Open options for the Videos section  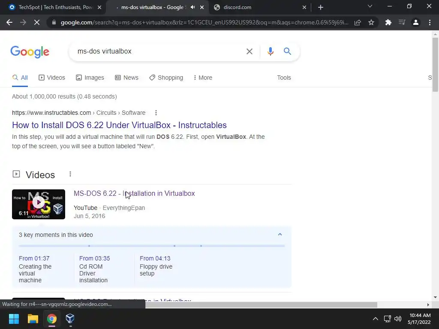pos(70,174)
